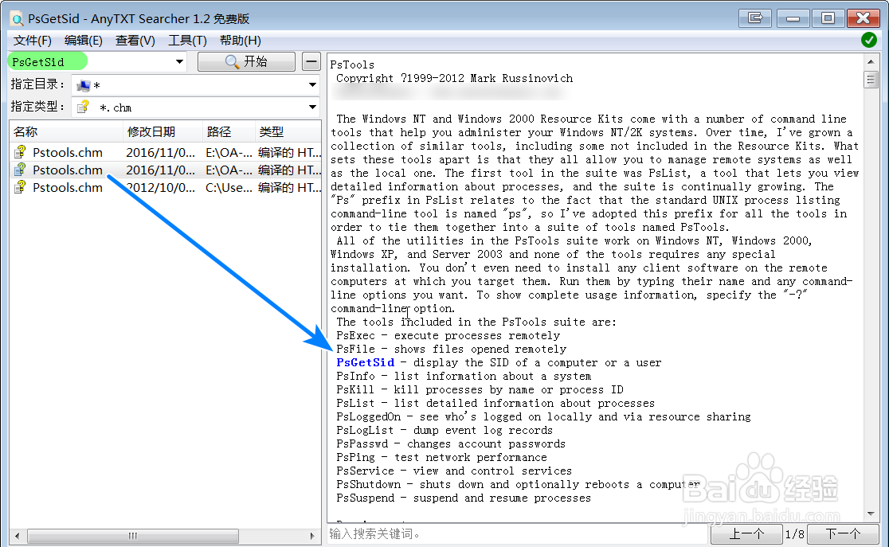This screenshot has width=889, height=547.
Task: Click the green check status icon
Action: (x=868, y=41)
